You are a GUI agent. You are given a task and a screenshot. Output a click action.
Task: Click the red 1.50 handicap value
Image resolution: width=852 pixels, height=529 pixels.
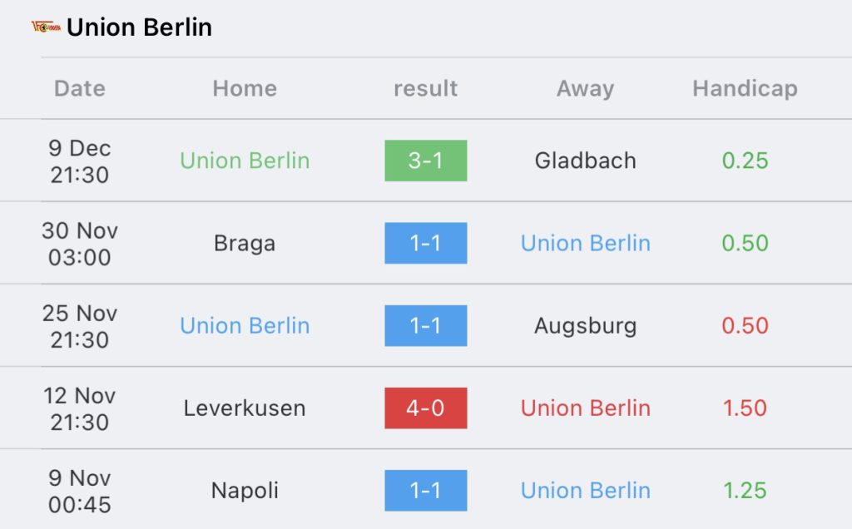(745, 408)
